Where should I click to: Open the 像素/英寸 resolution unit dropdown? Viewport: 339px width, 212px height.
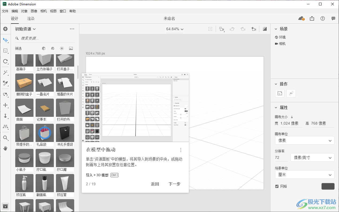(x=312, y=157)
